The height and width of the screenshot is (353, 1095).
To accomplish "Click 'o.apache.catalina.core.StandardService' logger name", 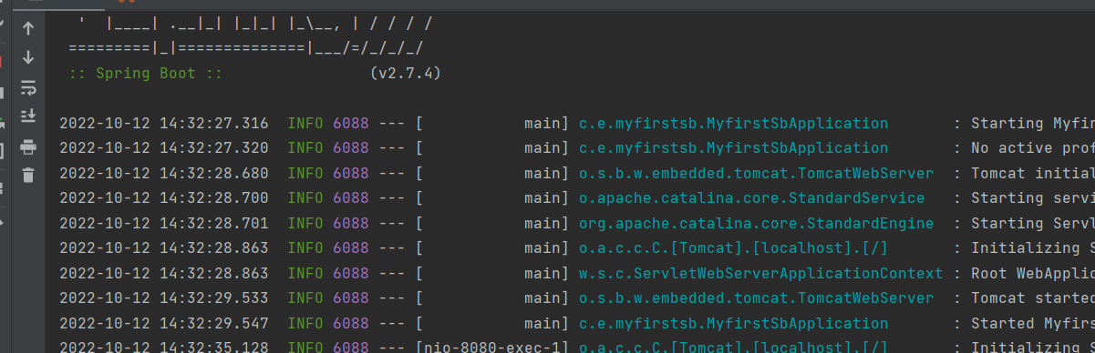I will click(x=752, y=198).
